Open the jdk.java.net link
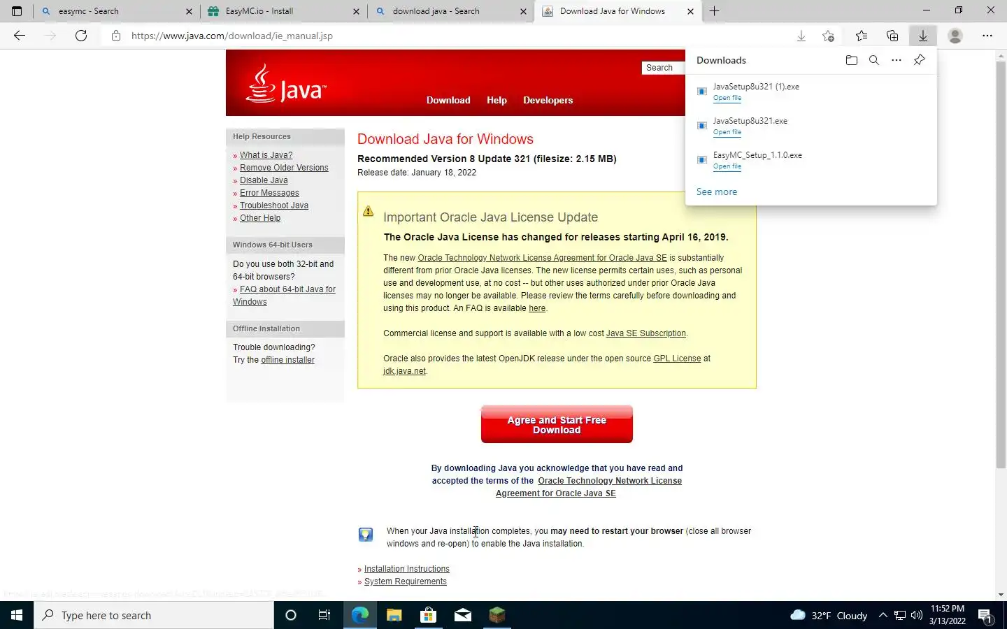This screenshot has width=1007, height=629. [x=404, y=371]
